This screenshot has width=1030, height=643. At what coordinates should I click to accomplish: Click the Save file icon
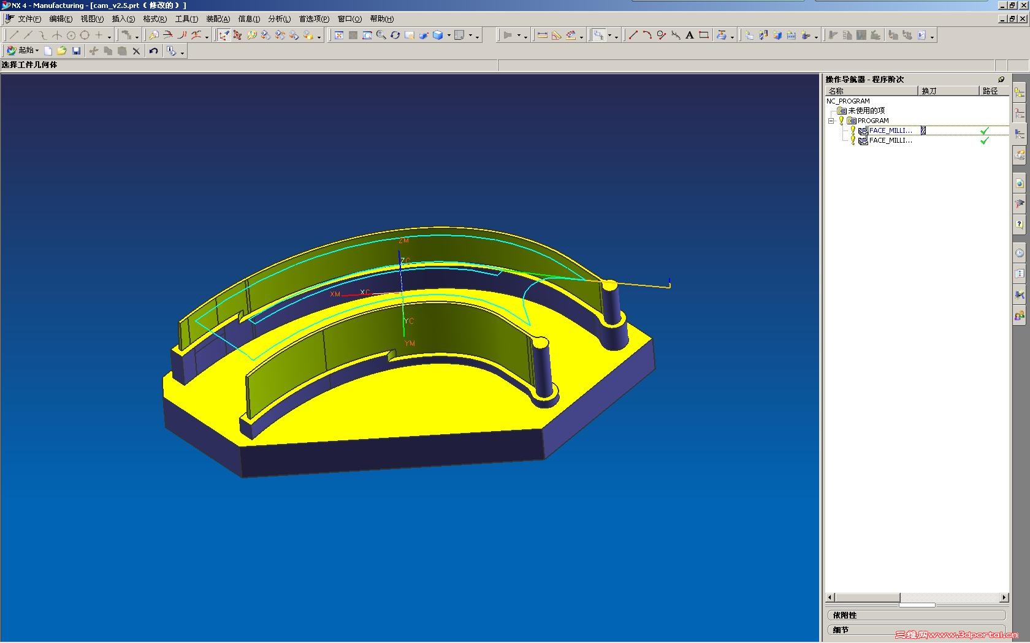click(76, 51)
